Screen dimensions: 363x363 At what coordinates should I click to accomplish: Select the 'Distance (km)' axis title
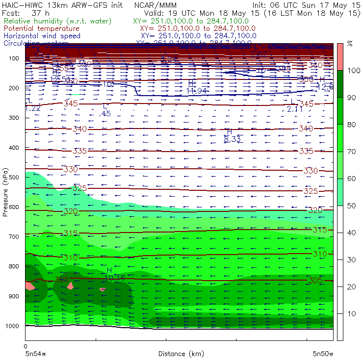pyautogui.click(x=181, y=354)
